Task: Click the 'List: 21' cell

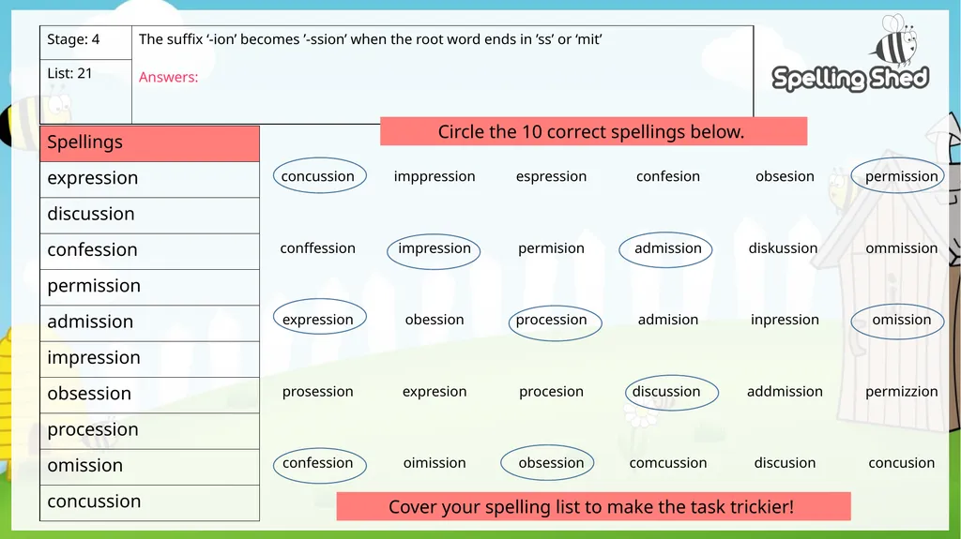Action: click(x=85, y=91)
